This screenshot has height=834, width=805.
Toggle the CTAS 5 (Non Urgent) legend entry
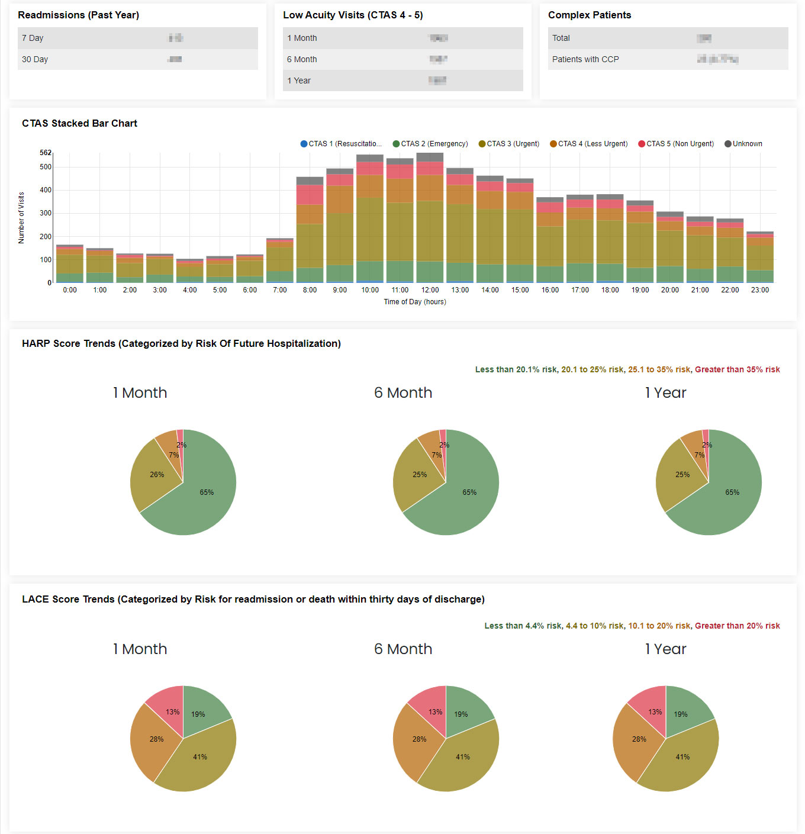point(676,144)
